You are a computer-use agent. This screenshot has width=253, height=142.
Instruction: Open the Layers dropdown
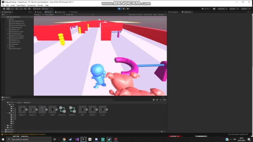click(x=234, y=9)
